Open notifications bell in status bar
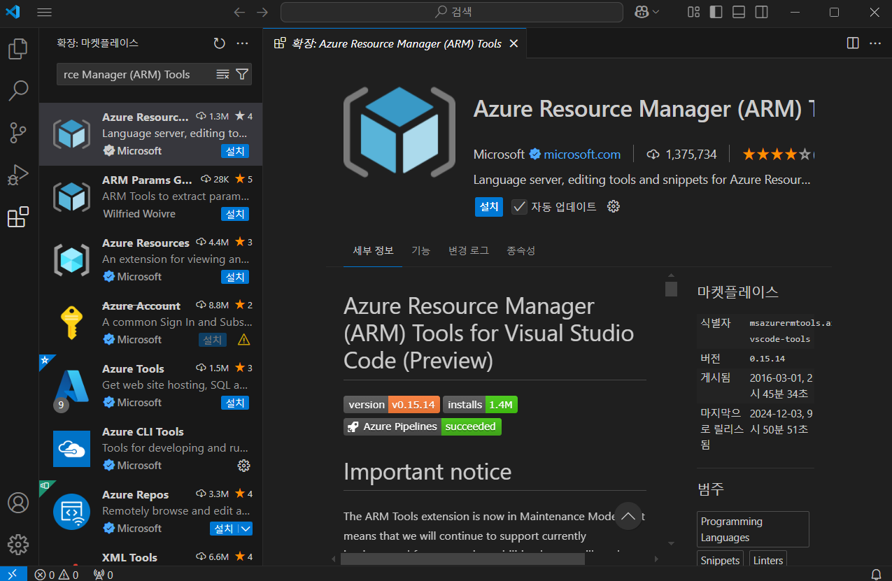 pyautogui.click(x=876, y=574)
